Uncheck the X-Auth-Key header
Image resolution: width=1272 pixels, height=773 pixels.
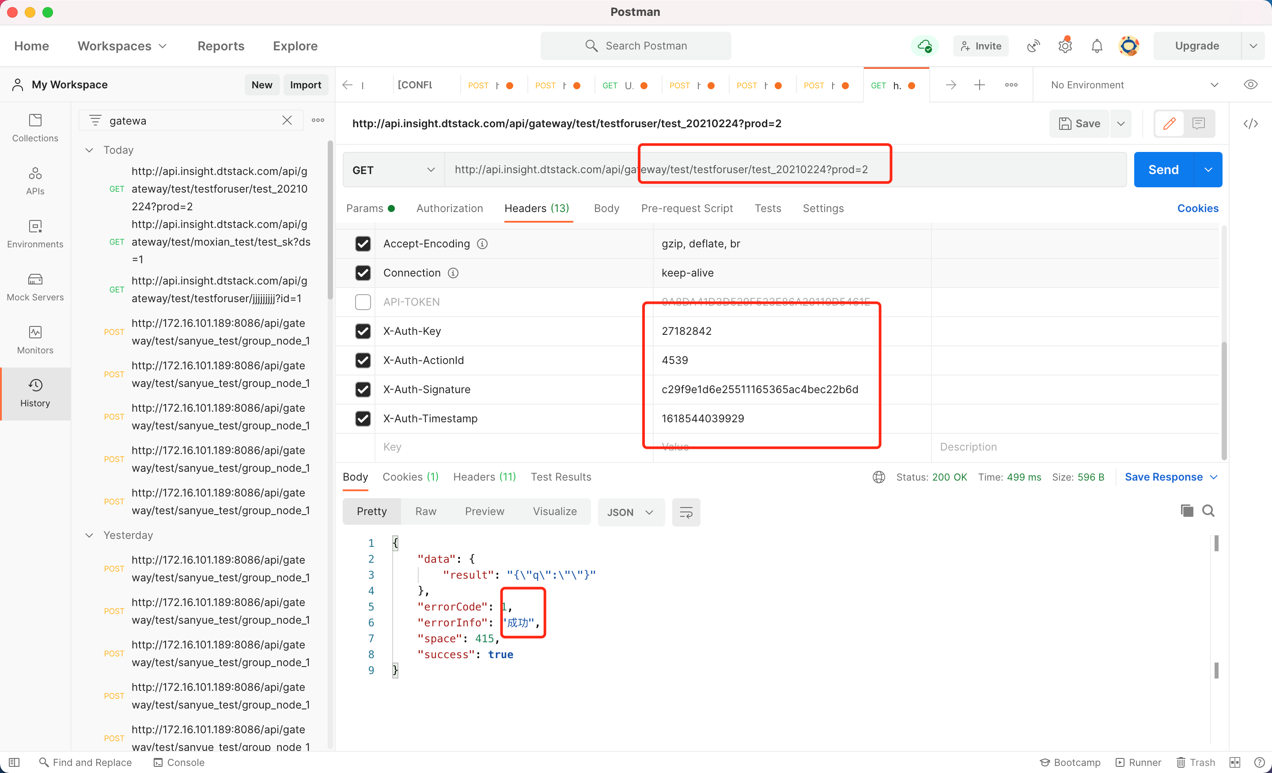click(363, 331)
